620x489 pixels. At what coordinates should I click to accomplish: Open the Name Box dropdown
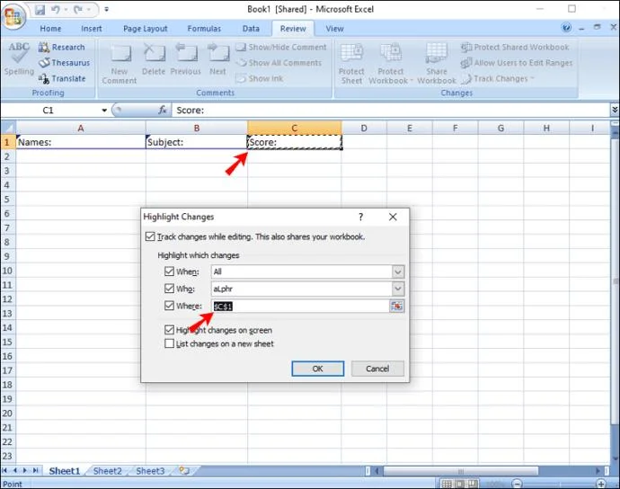click(104, 110)
